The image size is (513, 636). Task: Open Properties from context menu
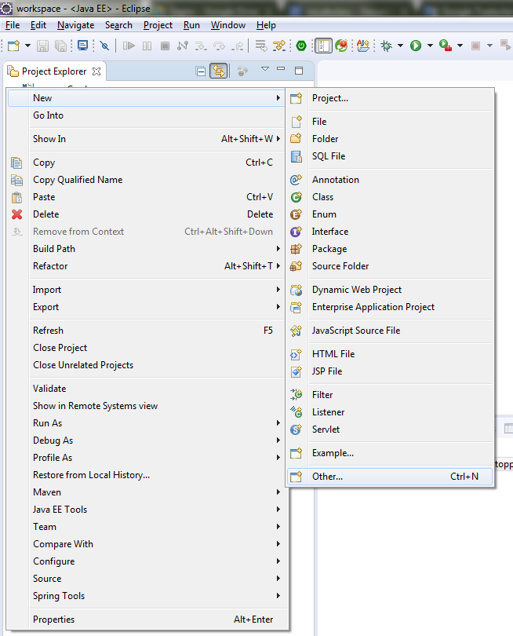(x=147, y=620)
